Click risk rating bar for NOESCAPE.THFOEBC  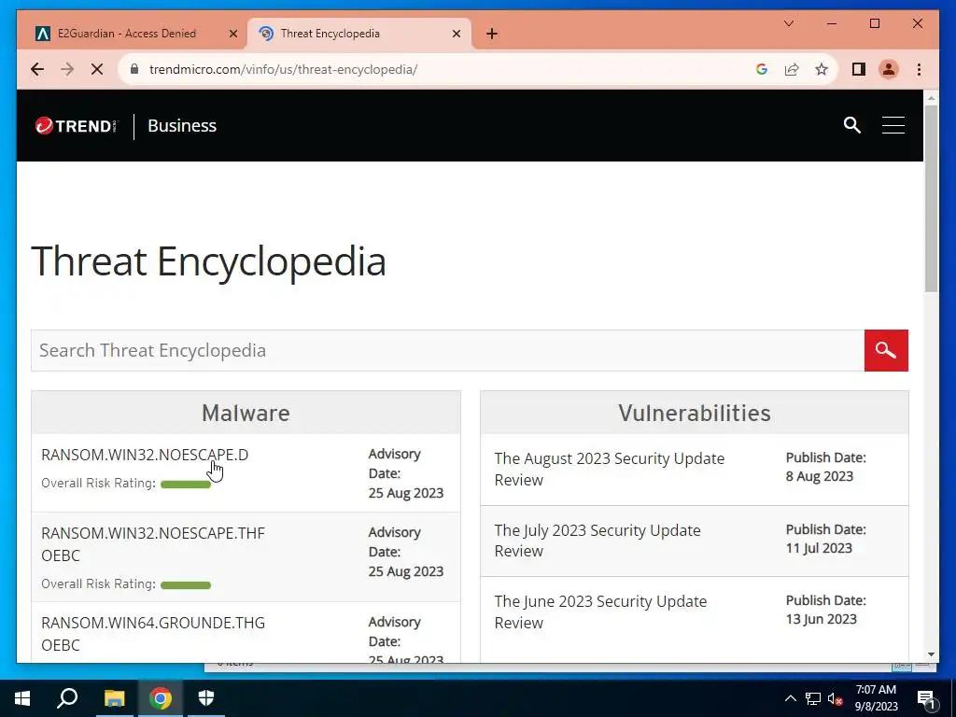186,585
